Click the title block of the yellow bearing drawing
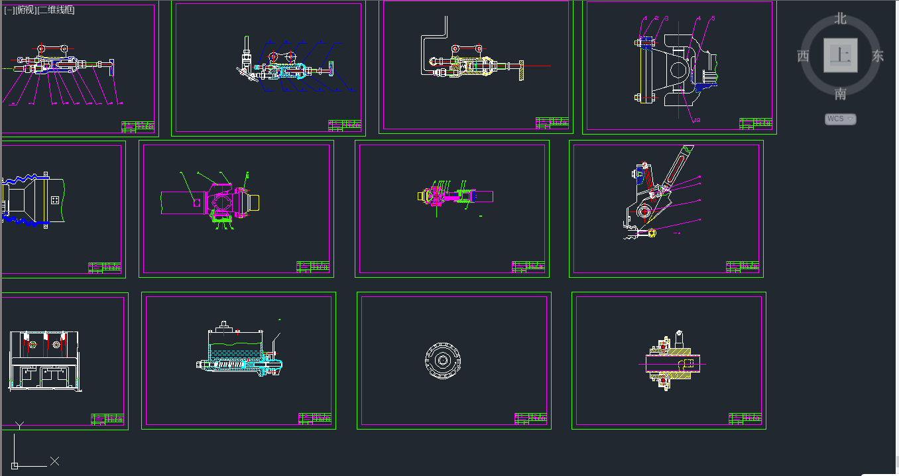Screen dimensions: 899x476 pyautogui.click(x=745, y=419)
